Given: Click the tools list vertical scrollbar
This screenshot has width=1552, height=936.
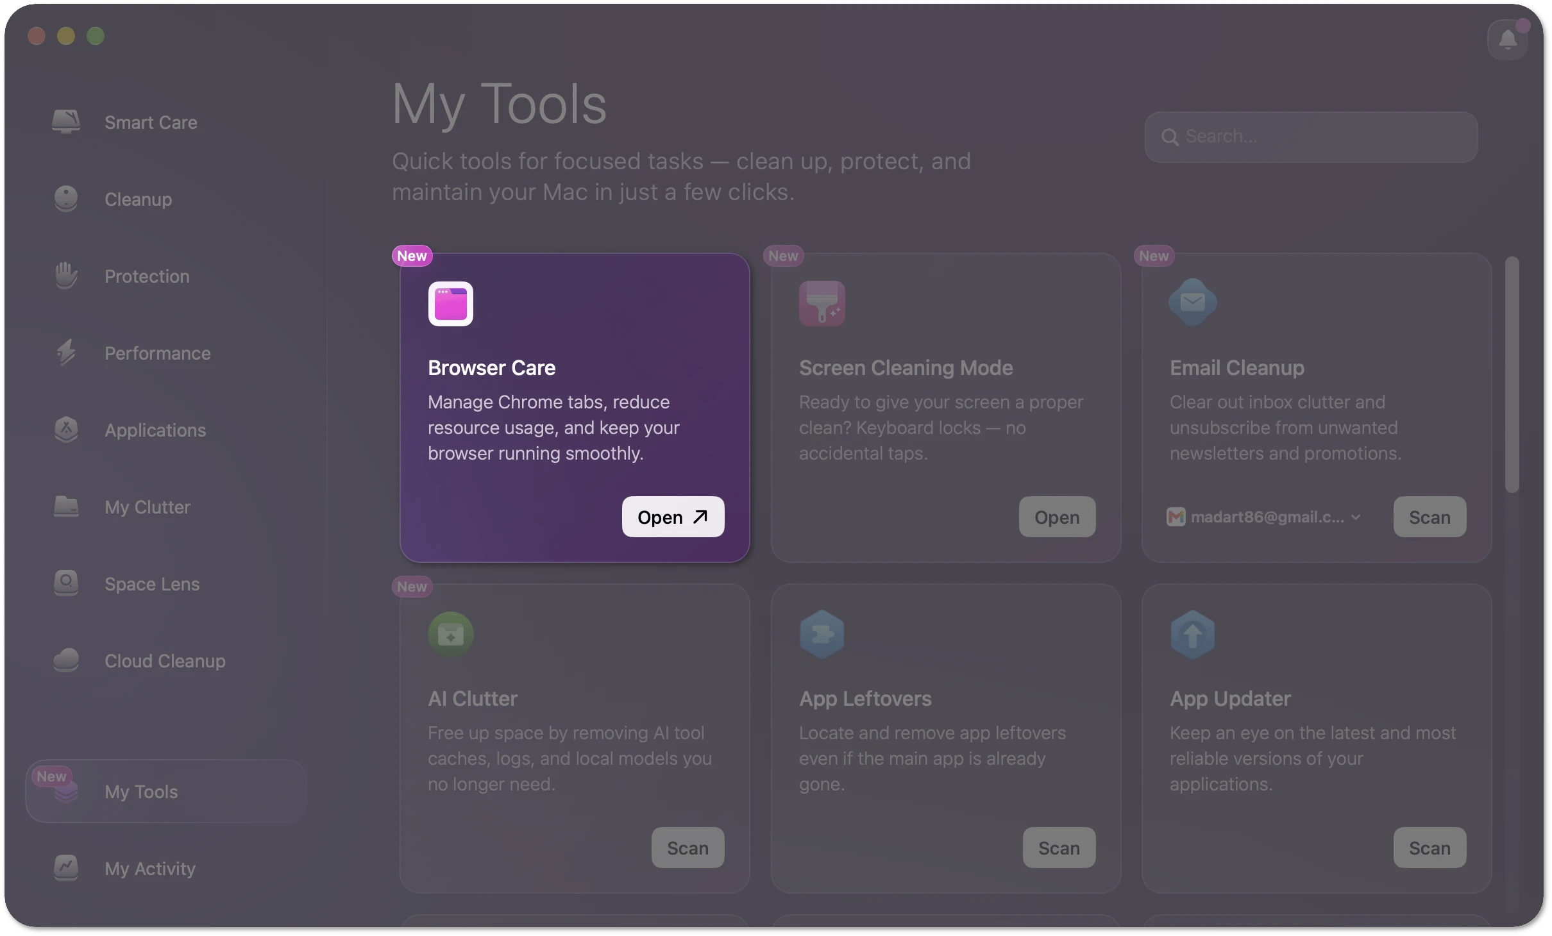Looking at the screenshot, I should (1512, 374).
